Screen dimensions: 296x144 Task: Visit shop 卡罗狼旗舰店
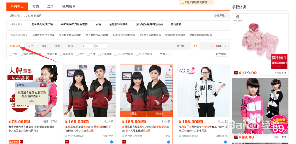[76, 136]
